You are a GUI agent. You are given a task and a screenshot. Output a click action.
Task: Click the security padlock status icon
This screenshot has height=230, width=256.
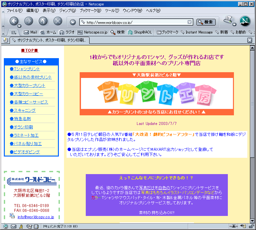[252, 226]
